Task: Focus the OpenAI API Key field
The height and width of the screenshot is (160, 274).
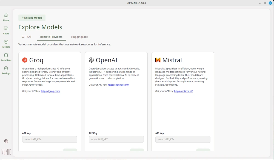Action: [x=116, y=139]
